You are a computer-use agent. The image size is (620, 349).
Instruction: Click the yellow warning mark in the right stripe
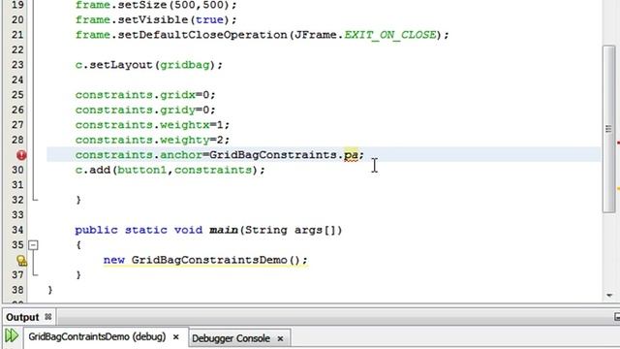(x=618, y=189)
